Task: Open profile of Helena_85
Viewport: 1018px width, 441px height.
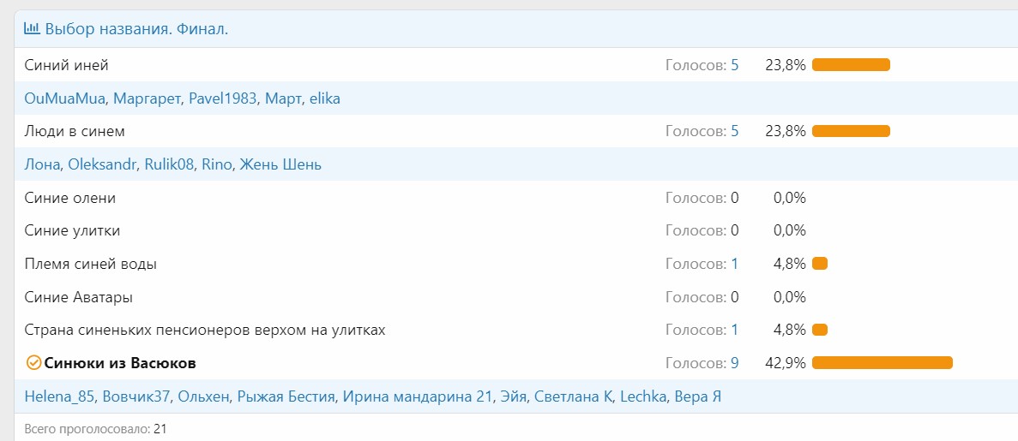Action: [x=59, y=396]
